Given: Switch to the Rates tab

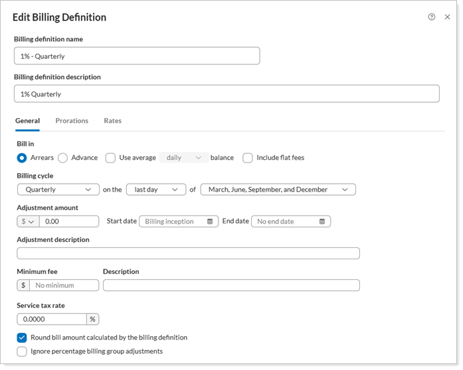Looking at the screenshot, I should click(x=112, y=121).
